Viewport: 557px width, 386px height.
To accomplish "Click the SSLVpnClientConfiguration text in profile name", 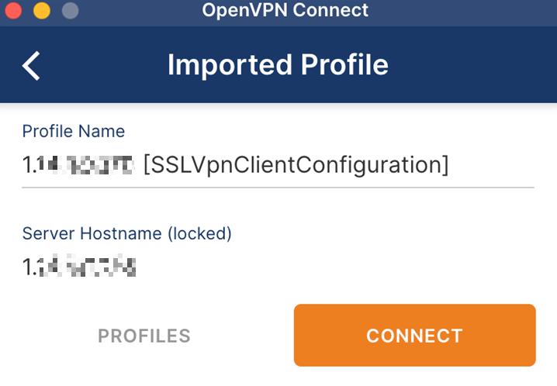I will click(296, 165).
